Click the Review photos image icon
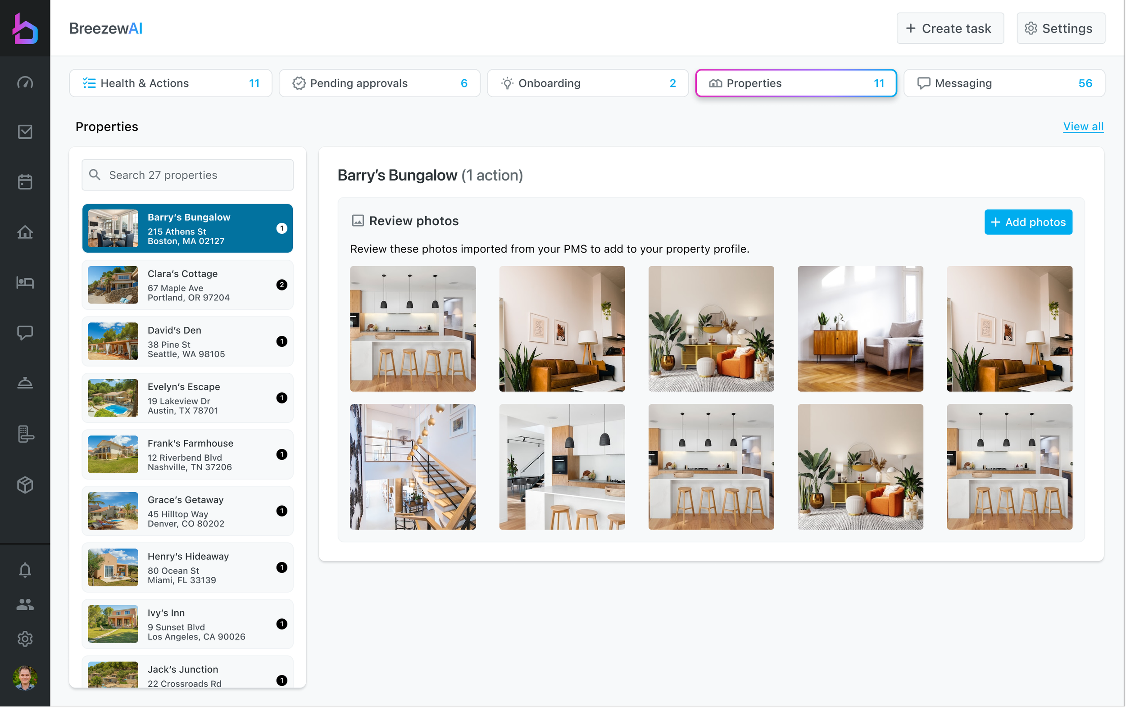1126x711 pixels. [x=358, y=221]
